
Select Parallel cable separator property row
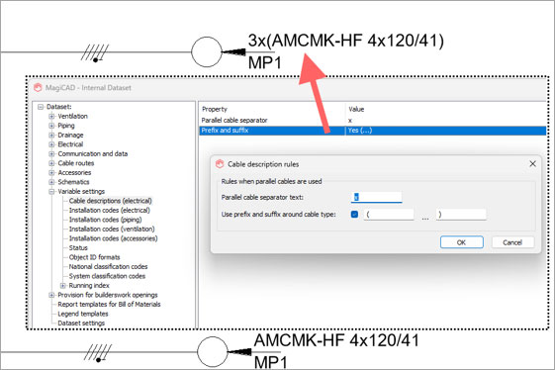[x=373, y=121]
